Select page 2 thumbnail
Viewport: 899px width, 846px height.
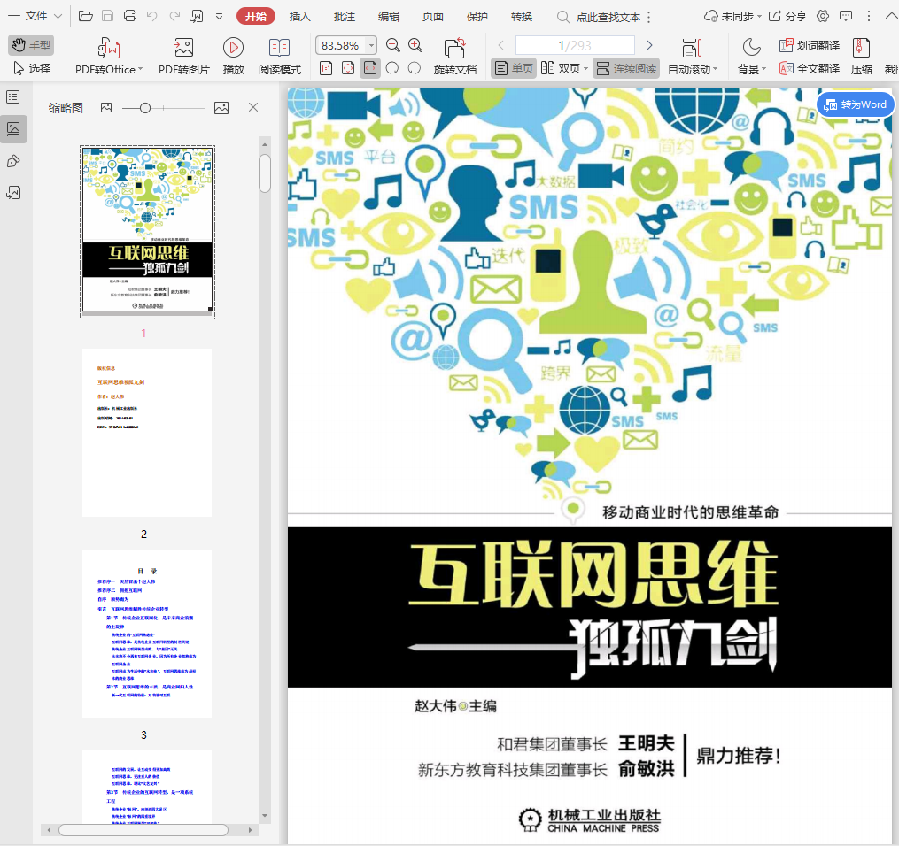click(147, 433)
